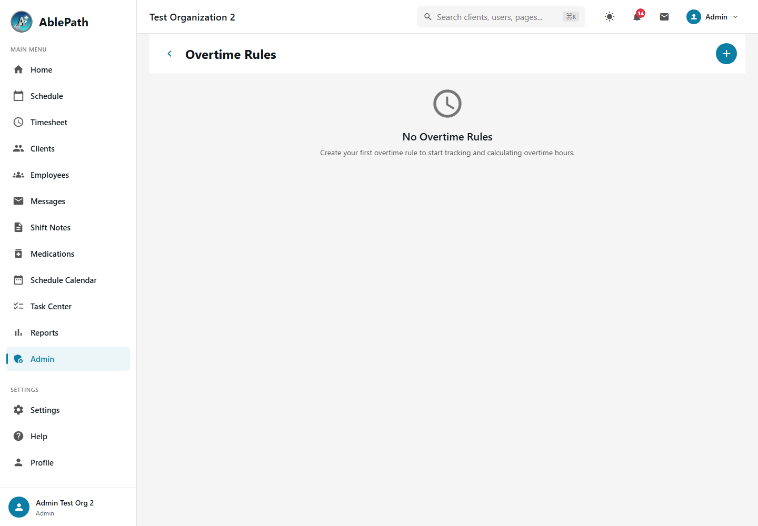Click the Profile person icon
Screen dimensions: 758x526
18,462
